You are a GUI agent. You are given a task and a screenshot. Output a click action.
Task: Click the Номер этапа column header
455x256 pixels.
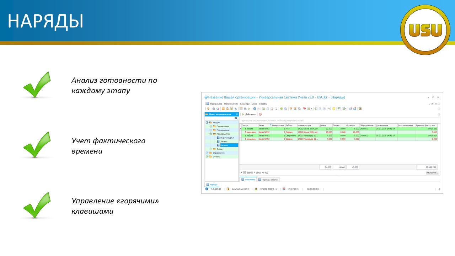point(278,125)
